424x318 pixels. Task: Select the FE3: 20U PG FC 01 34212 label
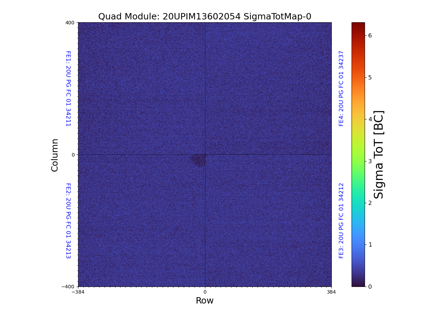(341, 220)
